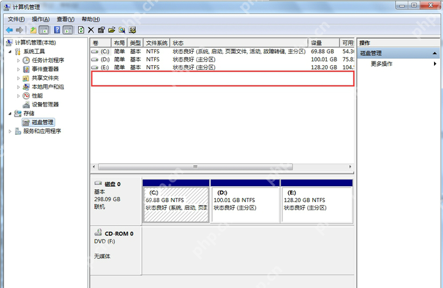Screen dimensions: 443x288
Task: Collapse the 存储 tree node arrow
Action: coord(10,113)
